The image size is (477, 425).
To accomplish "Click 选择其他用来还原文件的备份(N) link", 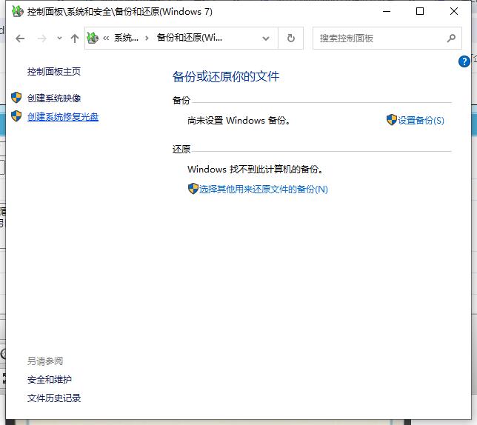I will click(x=264, y=190).
